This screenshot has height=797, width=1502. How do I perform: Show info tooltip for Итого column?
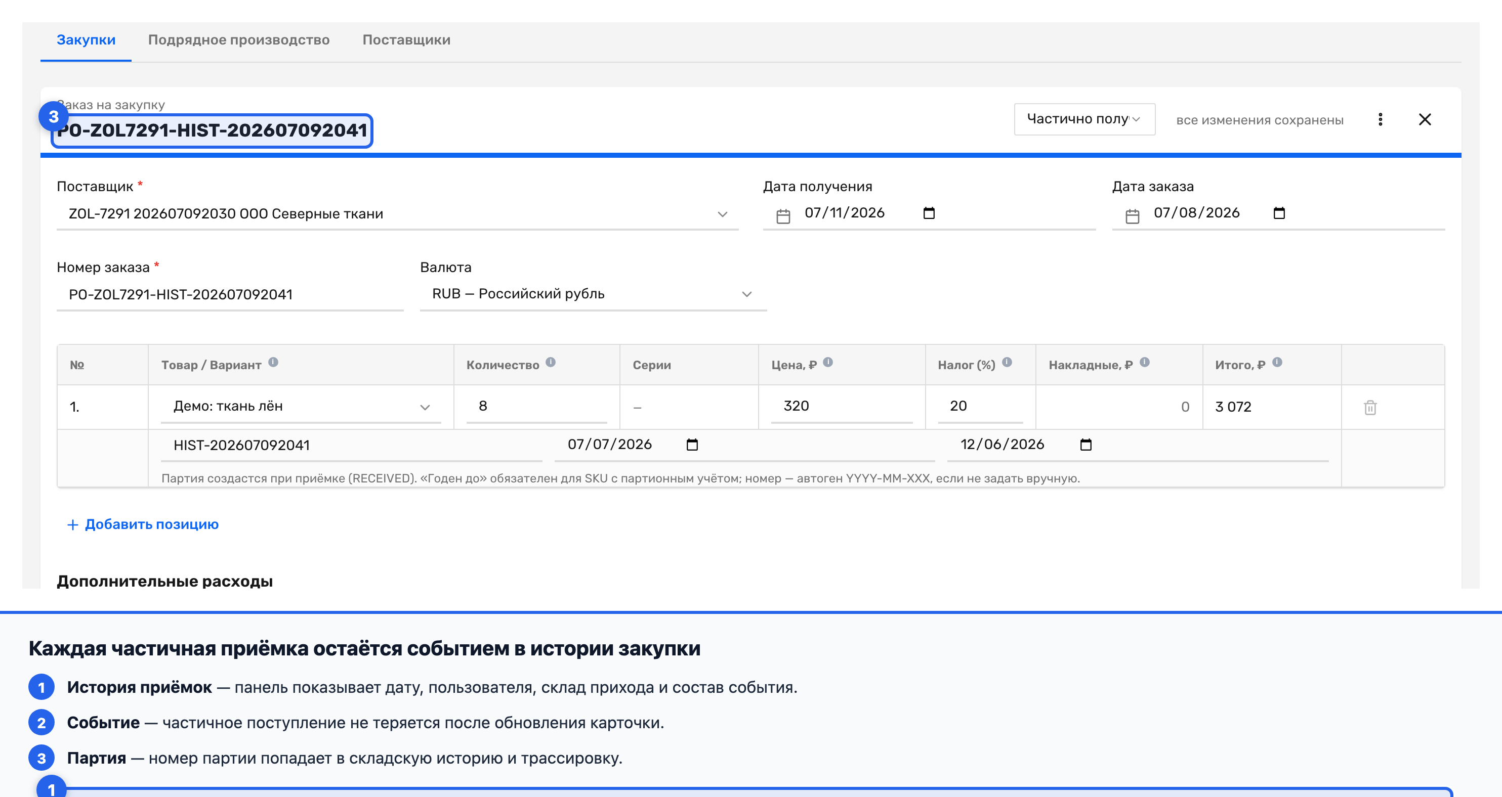pos(1276,363)
